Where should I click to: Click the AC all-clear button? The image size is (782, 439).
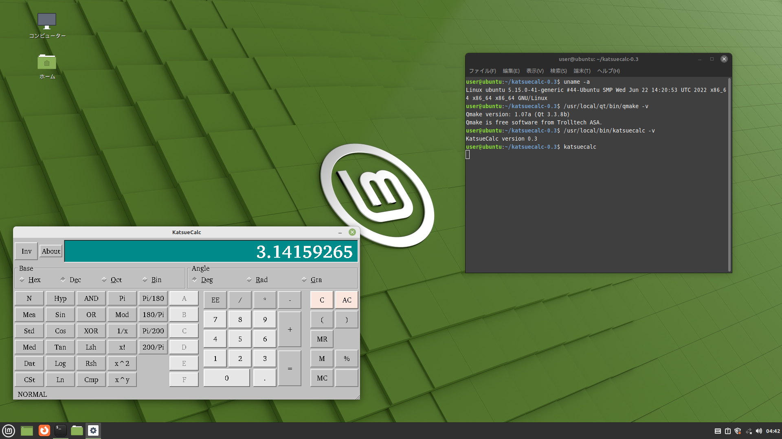(347, 300)
